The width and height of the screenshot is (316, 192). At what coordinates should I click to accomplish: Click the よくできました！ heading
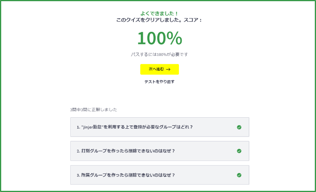pos(160,13)
